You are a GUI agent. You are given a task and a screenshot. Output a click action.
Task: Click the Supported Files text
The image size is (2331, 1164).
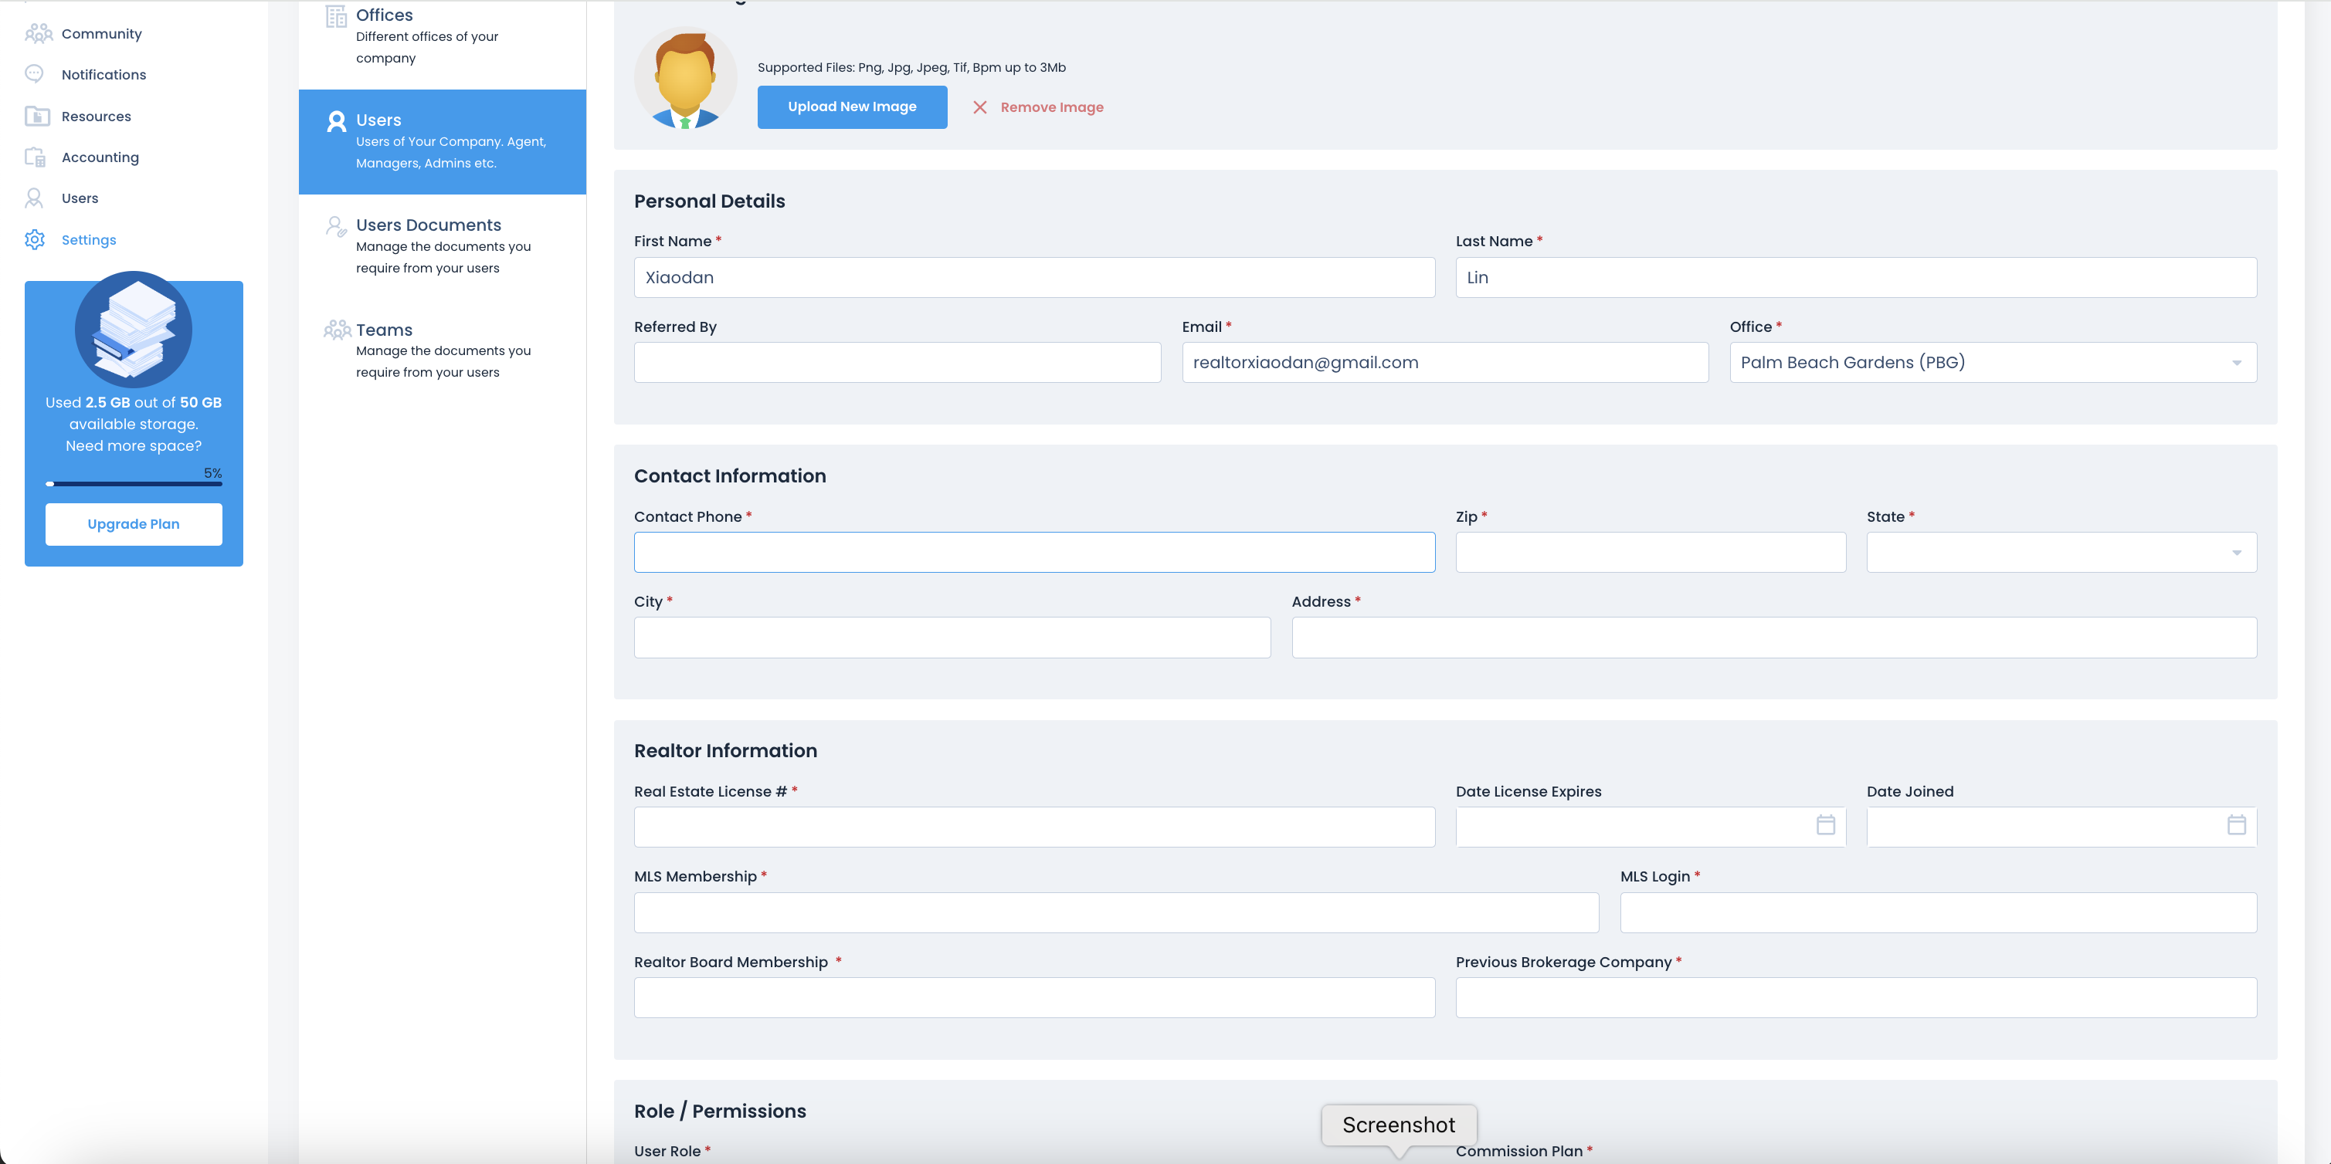click(x=911, y=68)
